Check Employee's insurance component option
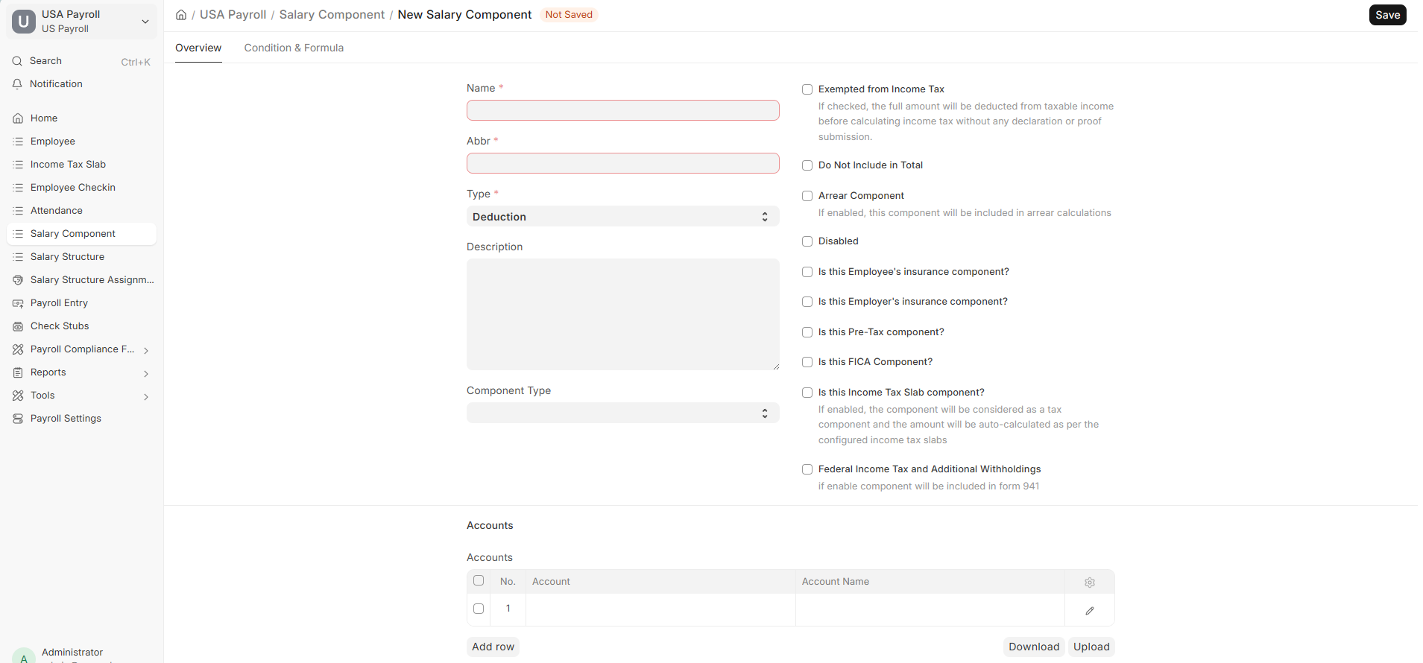Image resolution: width=1423 pixels, height=663 pixels. click(x=807, y=272)
